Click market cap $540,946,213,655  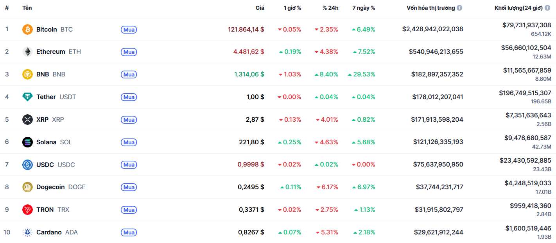coord(436,52)
